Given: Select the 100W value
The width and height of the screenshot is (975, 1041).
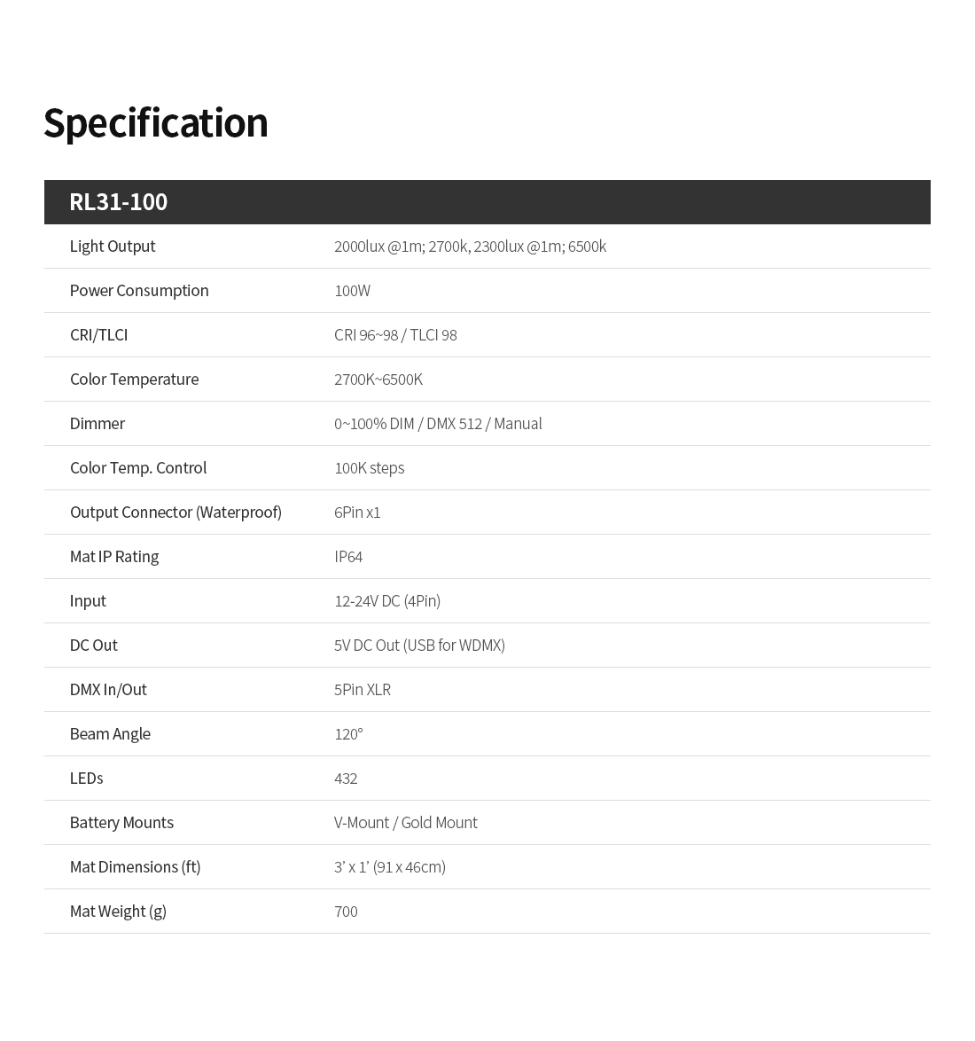Looking at the screenshot, I should (352, 291).
